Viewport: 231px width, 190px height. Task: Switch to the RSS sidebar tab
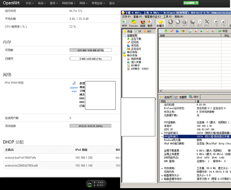click(x=147, y=32)
